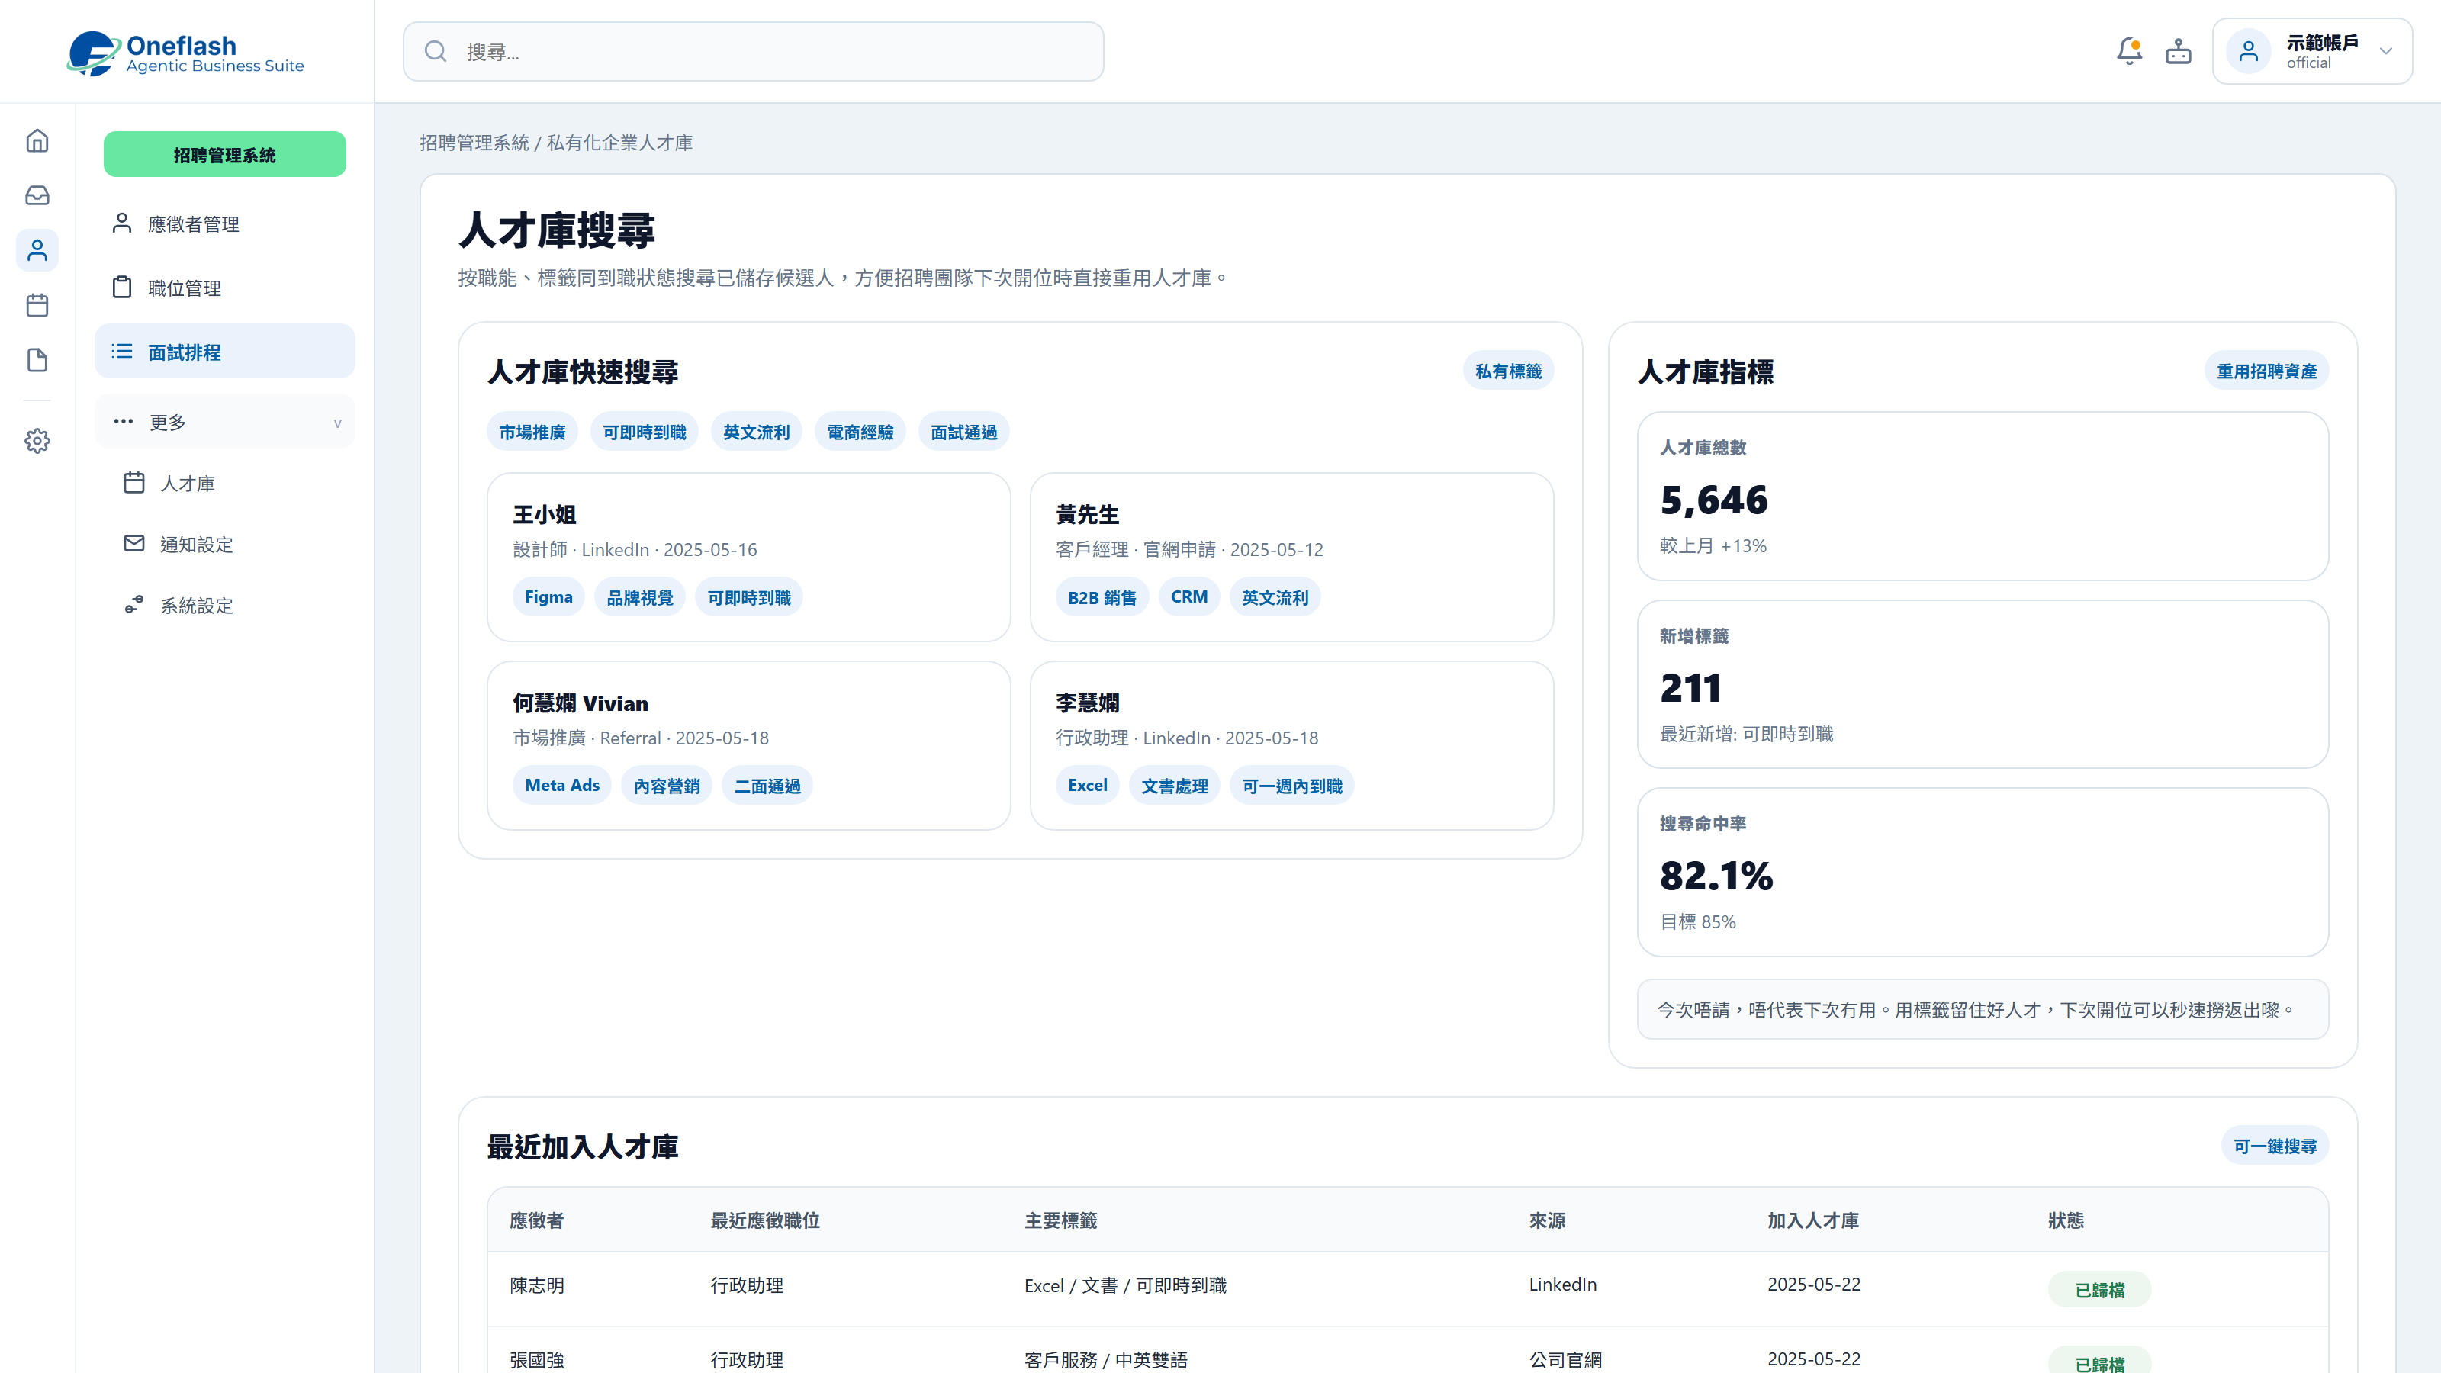
Task: Click the B2B 銷售 tag
Action: (x=1102, y=597)
